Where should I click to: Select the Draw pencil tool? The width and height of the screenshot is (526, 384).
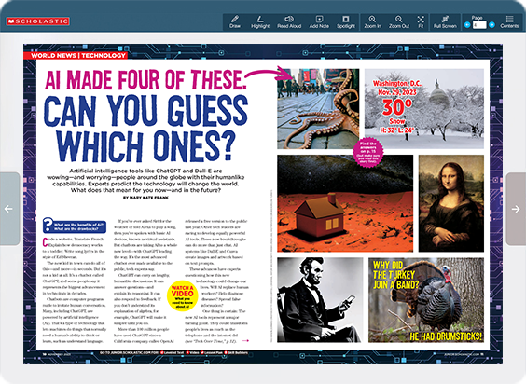235,21
